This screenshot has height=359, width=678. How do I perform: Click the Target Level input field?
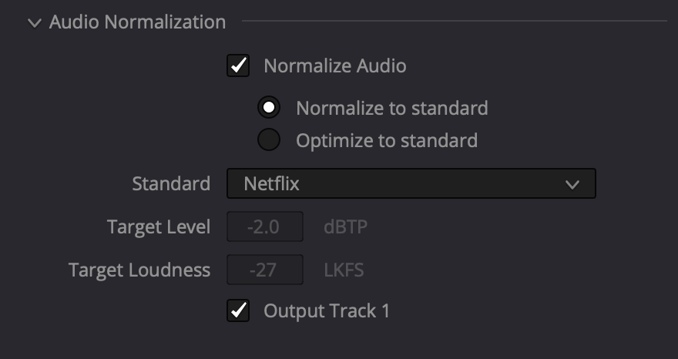264,227
